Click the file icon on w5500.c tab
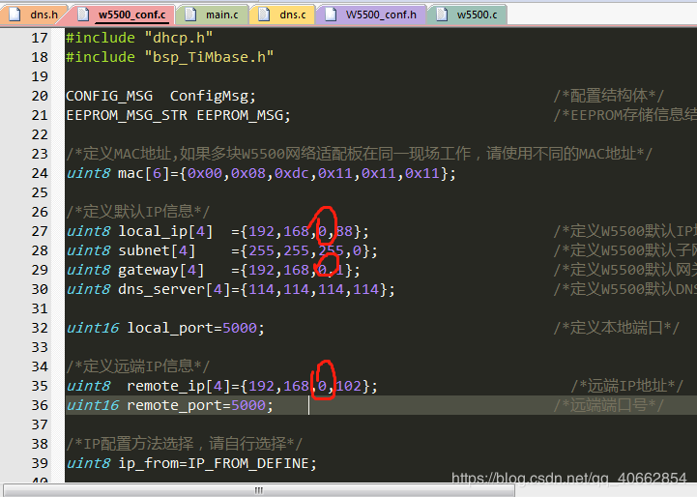This screenshot has height=497, width=697. pos(442,15)
